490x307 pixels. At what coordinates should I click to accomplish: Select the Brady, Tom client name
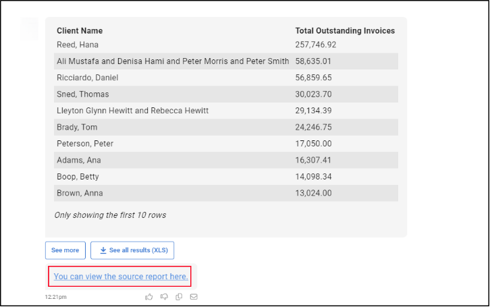coord(78,127)
